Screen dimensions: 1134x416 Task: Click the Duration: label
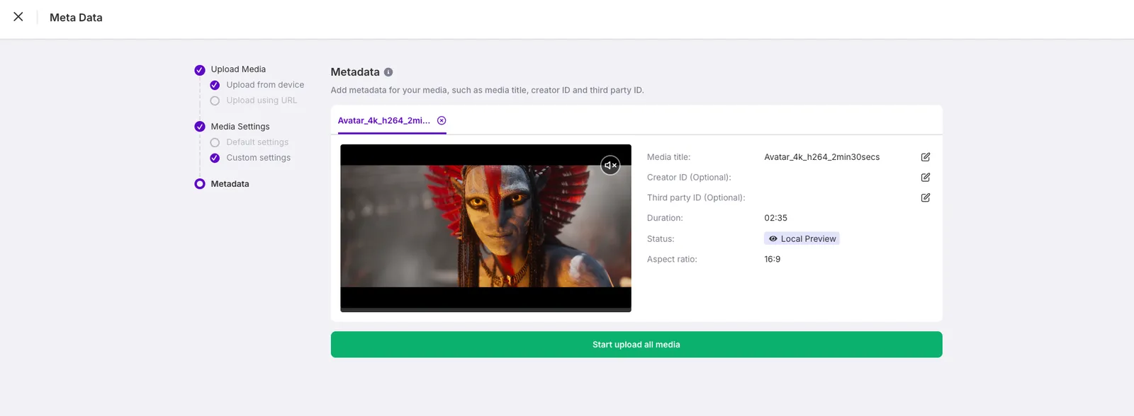665,218
